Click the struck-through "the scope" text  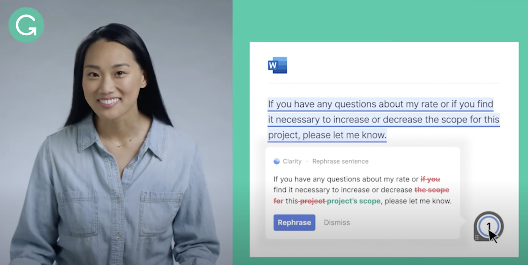click(432, 190)
